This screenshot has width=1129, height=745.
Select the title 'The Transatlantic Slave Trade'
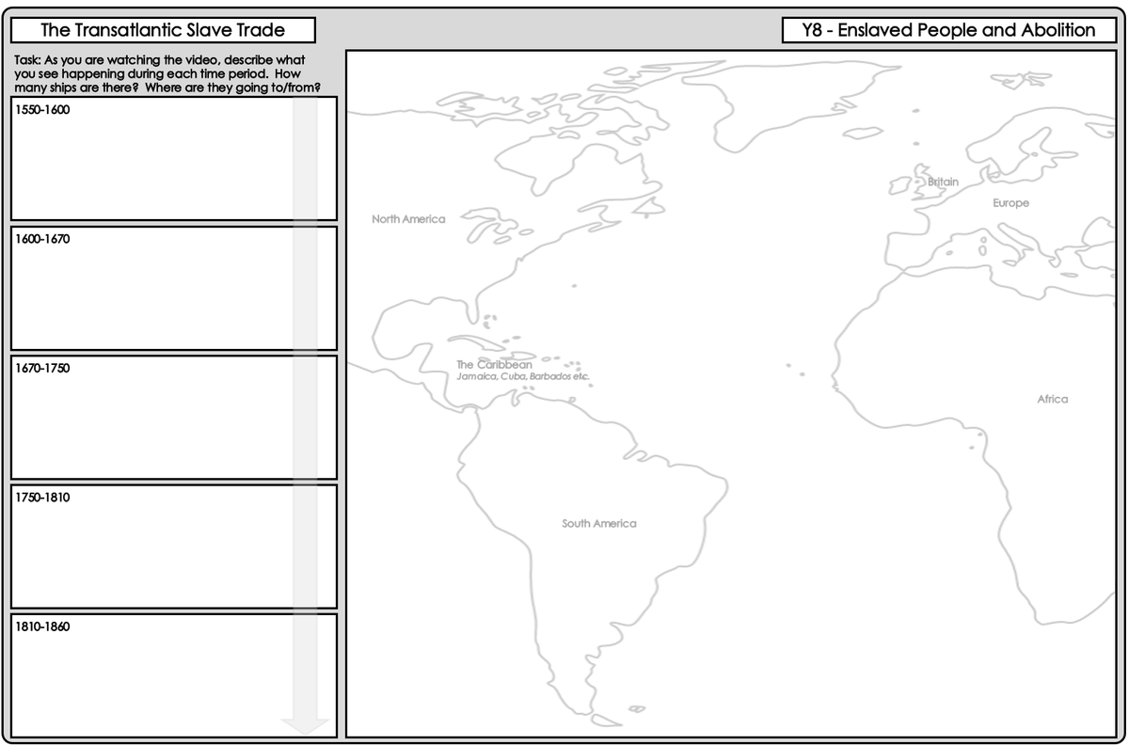(x=163, y=29)
